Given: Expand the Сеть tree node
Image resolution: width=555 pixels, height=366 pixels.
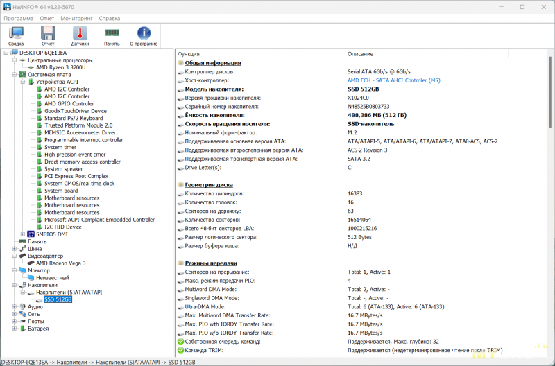Looking at the screenshot, I should point(15,314).
